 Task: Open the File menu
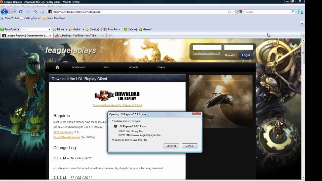click(3, 6)
